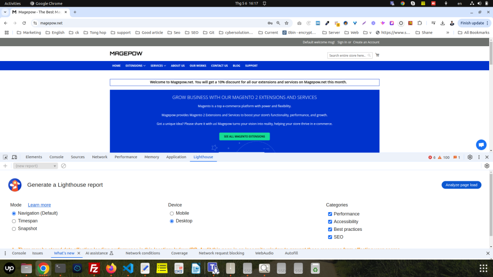Launch FileZilla from the dock
Viewport: 493px width, 277px height.
[94, 268]
